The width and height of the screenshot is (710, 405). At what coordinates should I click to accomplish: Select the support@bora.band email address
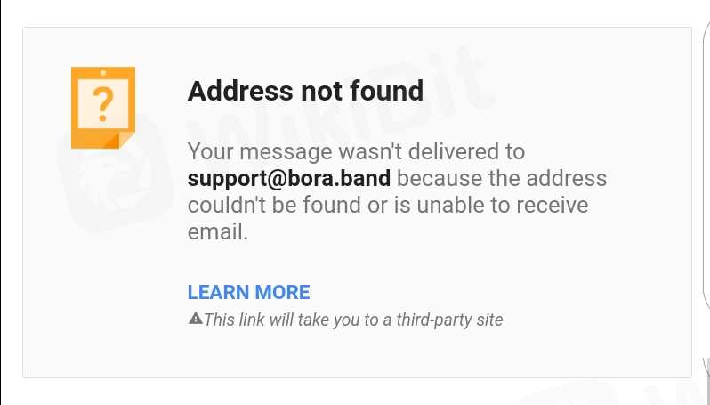[288, 178]
